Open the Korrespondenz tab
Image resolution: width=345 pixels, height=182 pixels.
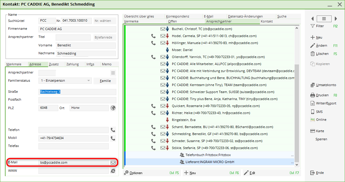178,16
